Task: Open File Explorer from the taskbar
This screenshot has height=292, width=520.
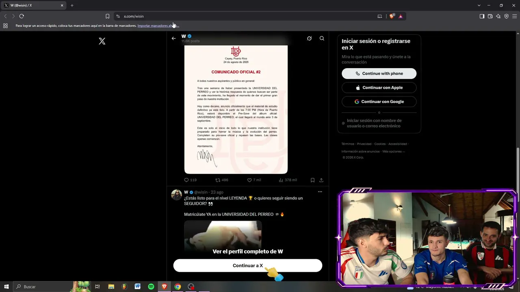Action: click(x=111, y=287)
